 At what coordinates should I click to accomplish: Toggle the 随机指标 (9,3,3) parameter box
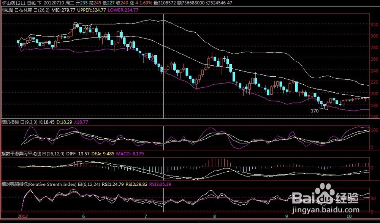click(22, 122)
